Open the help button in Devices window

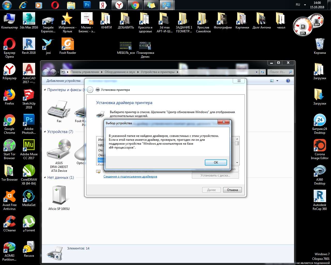point(288,81)
